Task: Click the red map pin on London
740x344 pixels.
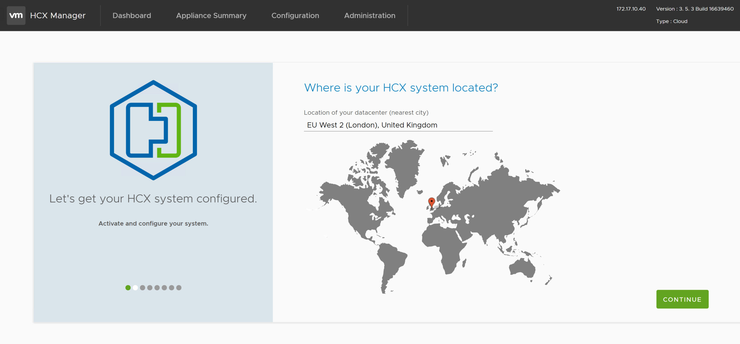Action: (431, 202)
